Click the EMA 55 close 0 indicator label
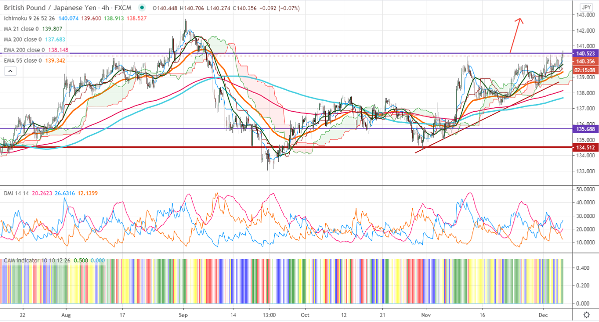Screen dimensions: 599x322 pyautogui.click(x=23, y=61)
